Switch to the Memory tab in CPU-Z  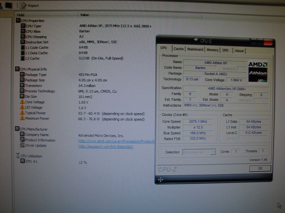click(x=213, y=50)
